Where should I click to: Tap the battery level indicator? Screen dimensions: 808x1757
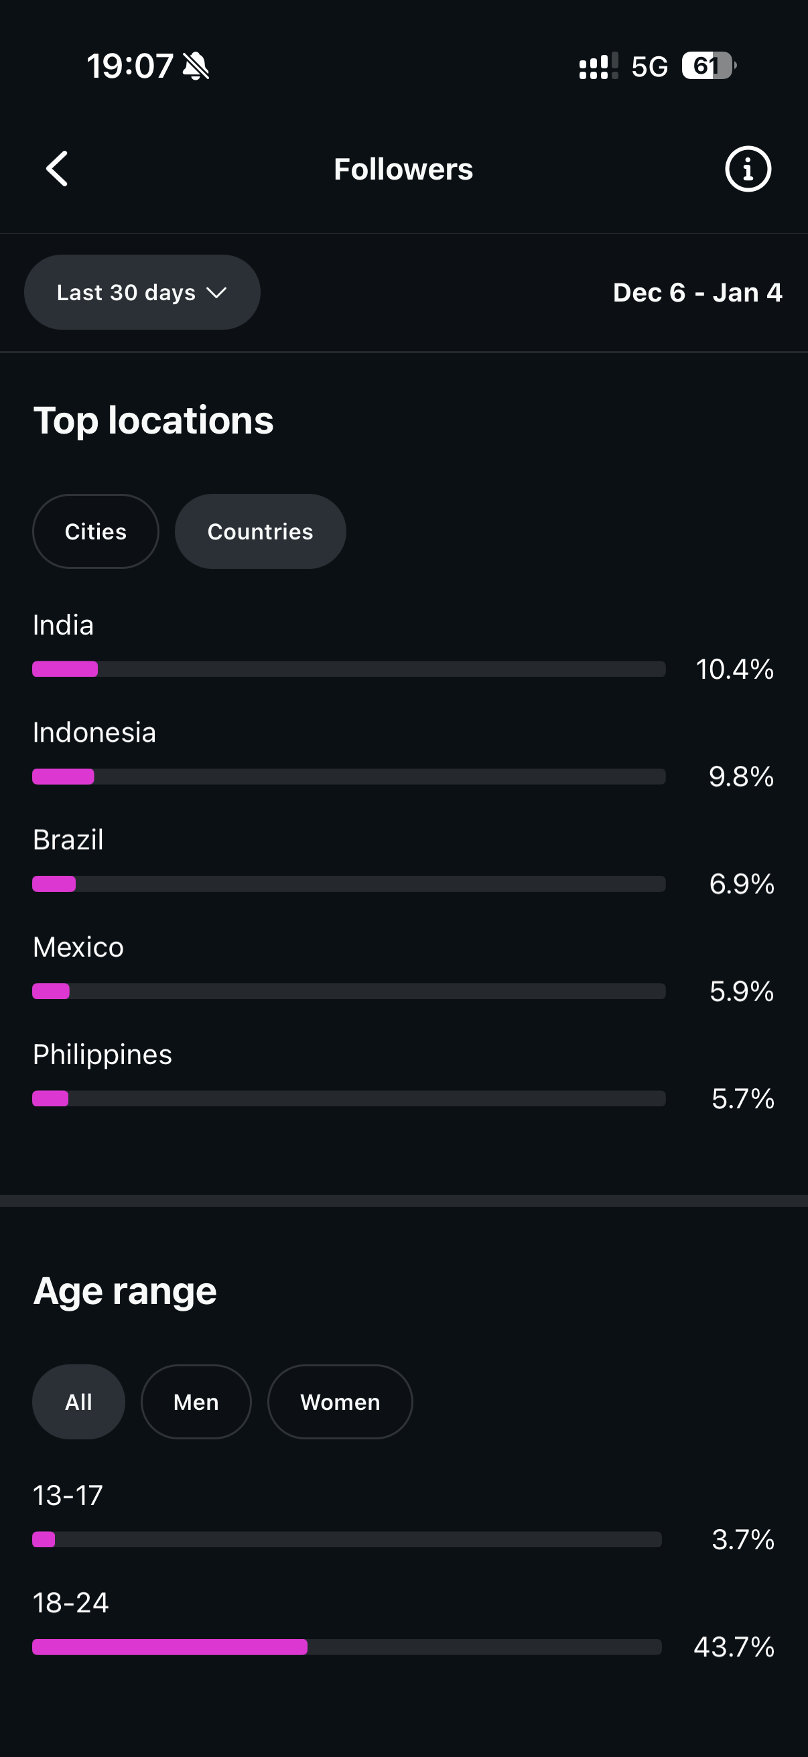click(x=708, y=66)
